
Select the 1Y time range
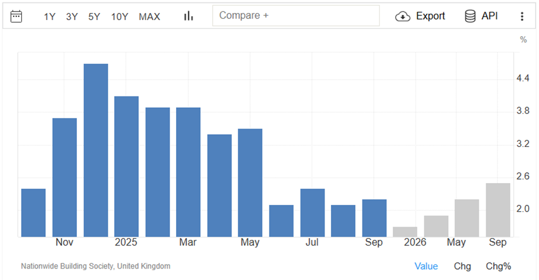(x=49, y=17)
